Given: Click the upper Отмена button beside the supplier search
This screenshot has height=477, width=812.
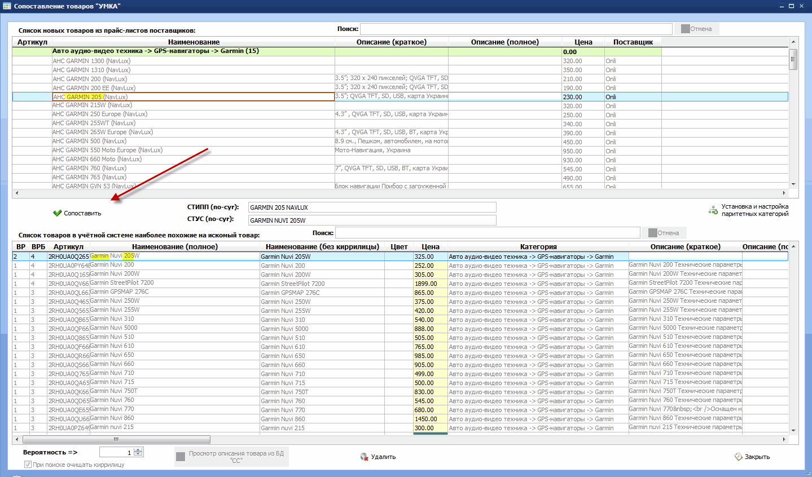Looking at the screenshot, I should click(696, 29).
